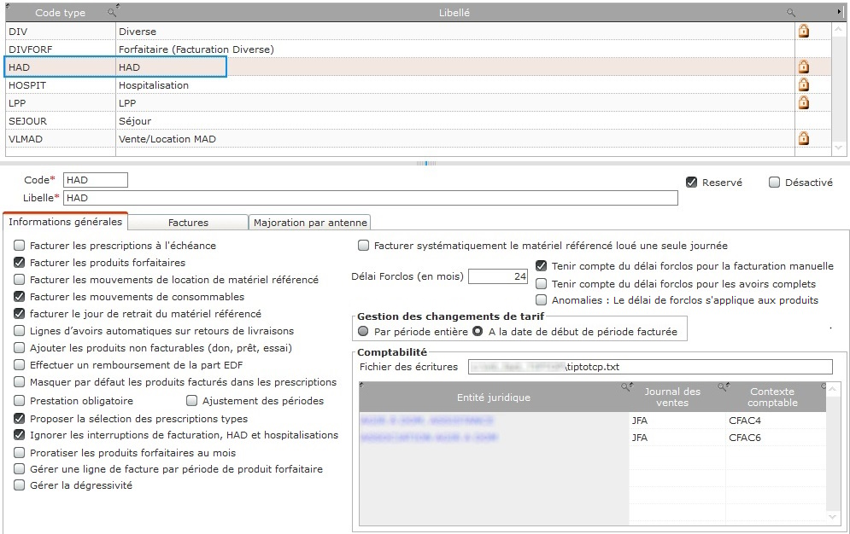Image resolution: width=850 pixels, height=534 pixels.
Task: Enable Facturer les prescriptions à l'échéance
Action: [x=20, y=246]
